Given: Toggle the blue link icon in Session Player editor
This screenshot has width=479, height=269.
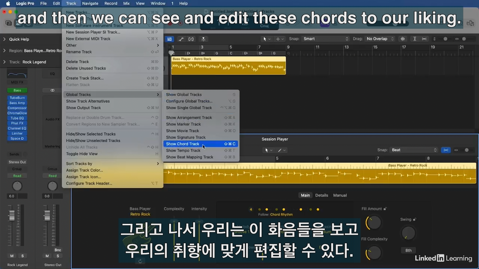Looking at the screenshot, I should pyautogui.click(x=446, y=150).
